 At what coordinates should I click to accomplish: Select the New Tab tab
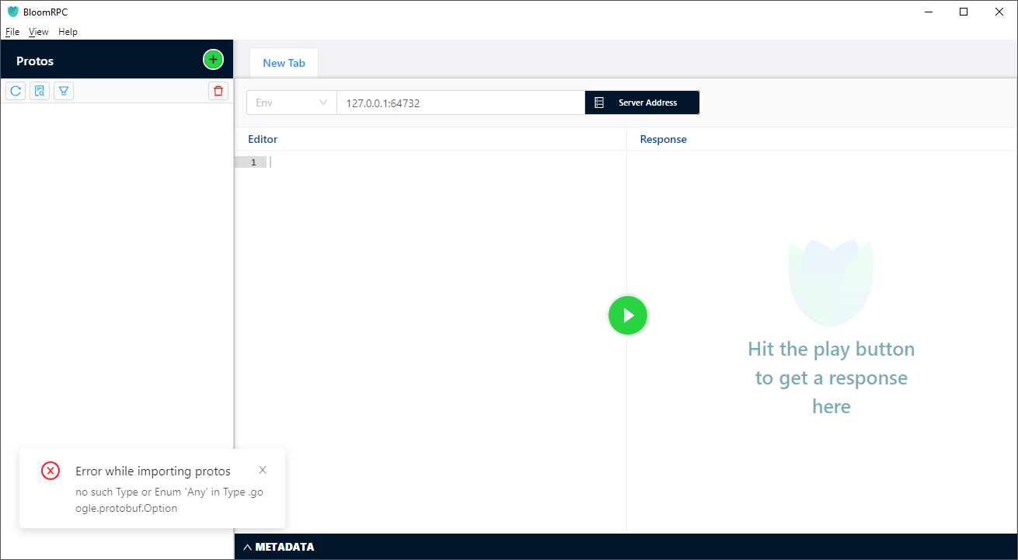284,63
